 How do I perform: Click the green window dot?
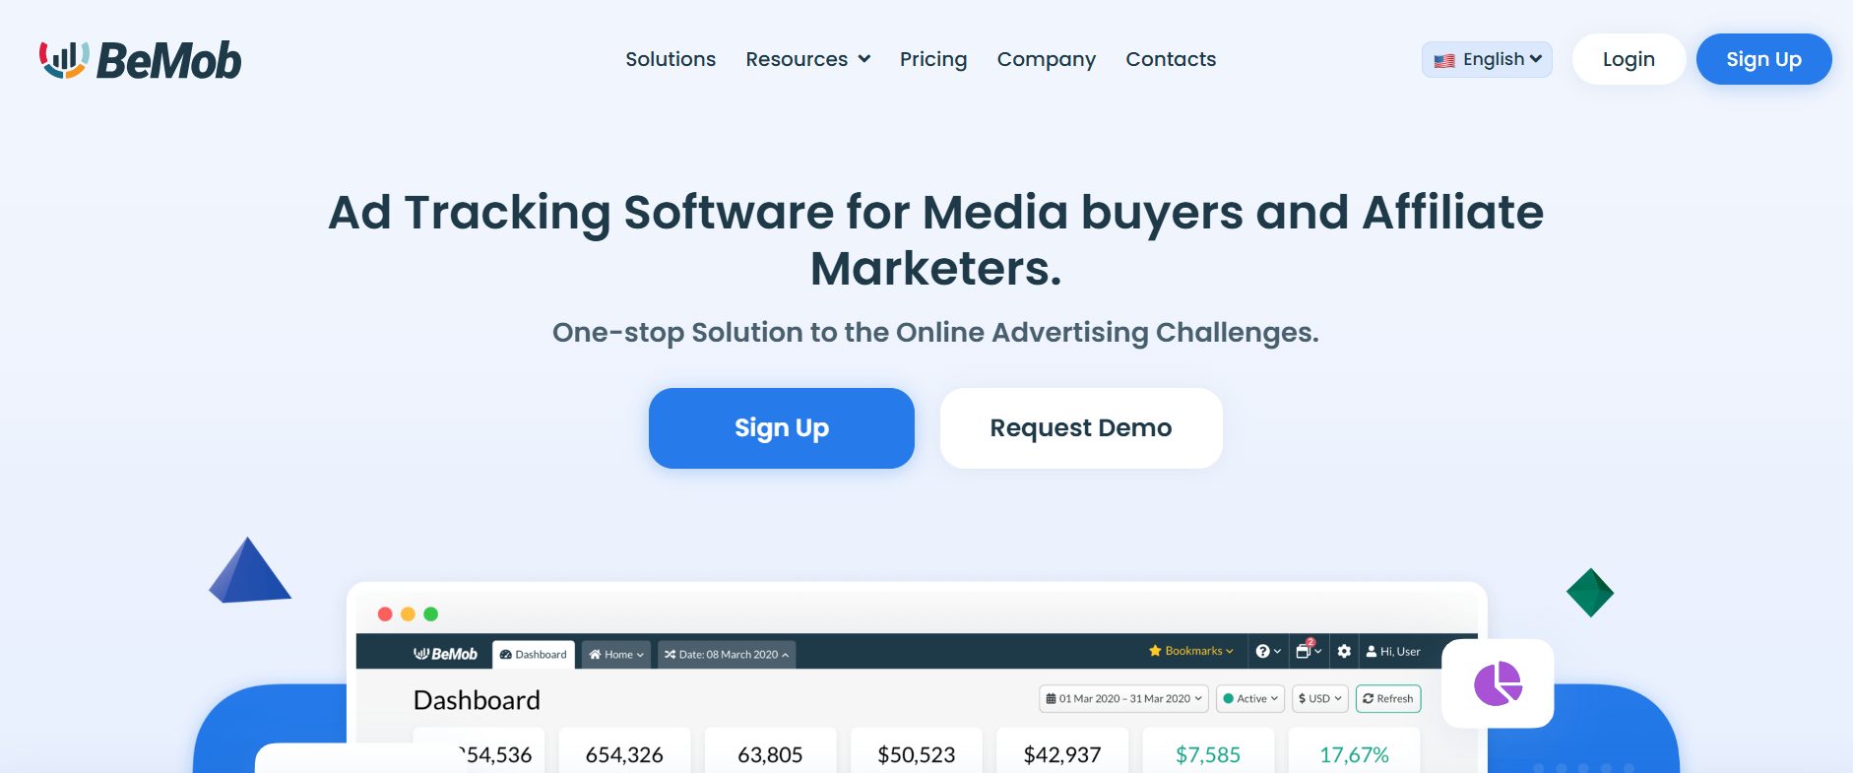click(430, 613)
